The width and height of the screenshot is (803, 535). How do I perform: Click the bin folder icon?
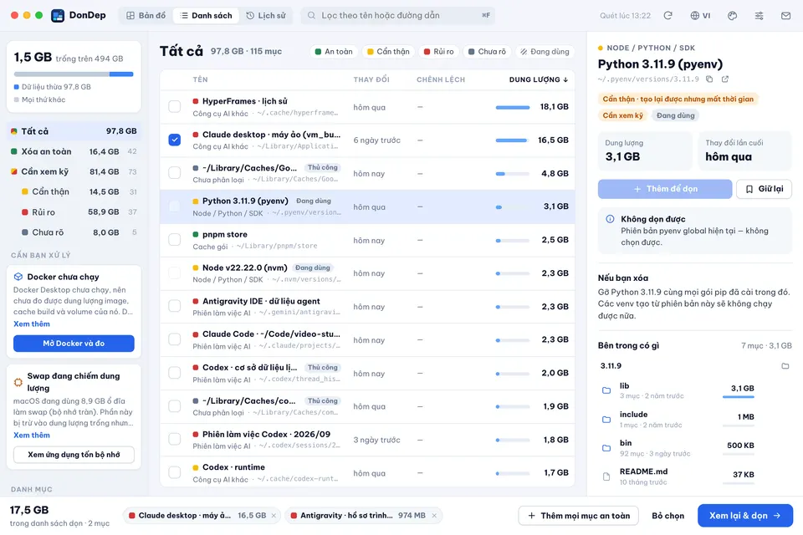tap(606, 448)
